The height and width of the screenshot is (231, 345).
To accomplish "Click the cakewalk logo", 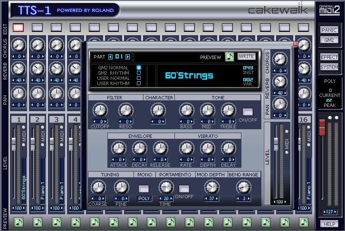I will point(278,10).
